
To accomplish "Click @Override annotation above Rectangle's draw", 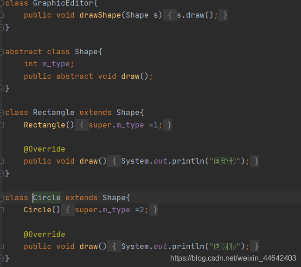I will point(45,149).
